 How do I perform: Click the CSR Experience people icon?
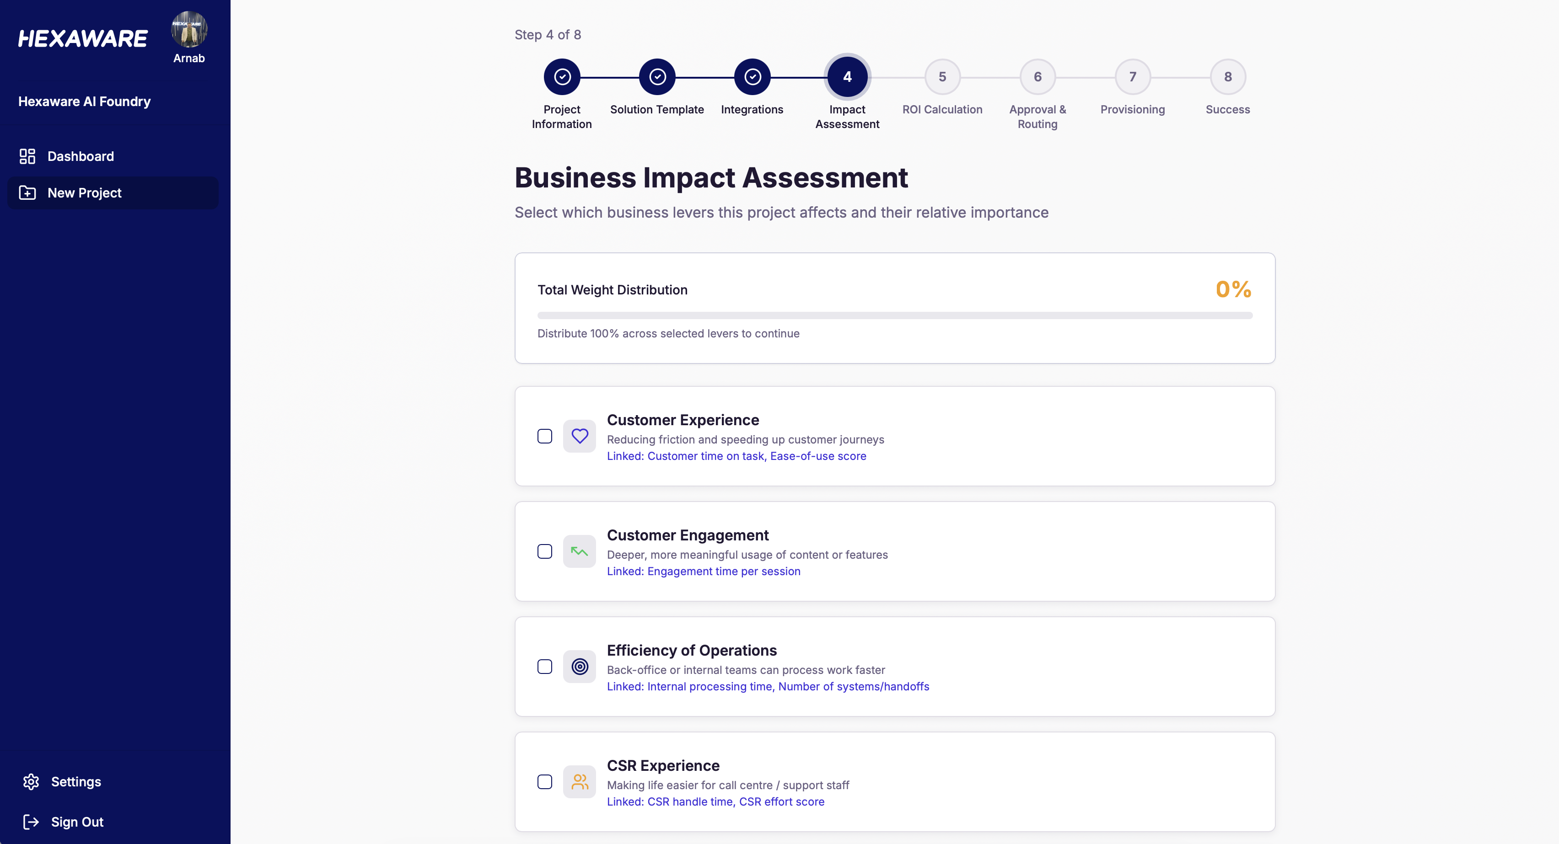coord(579,782)
